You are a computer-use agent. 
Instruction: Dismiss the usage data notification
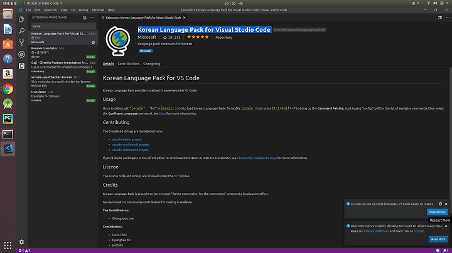(446, 226)
